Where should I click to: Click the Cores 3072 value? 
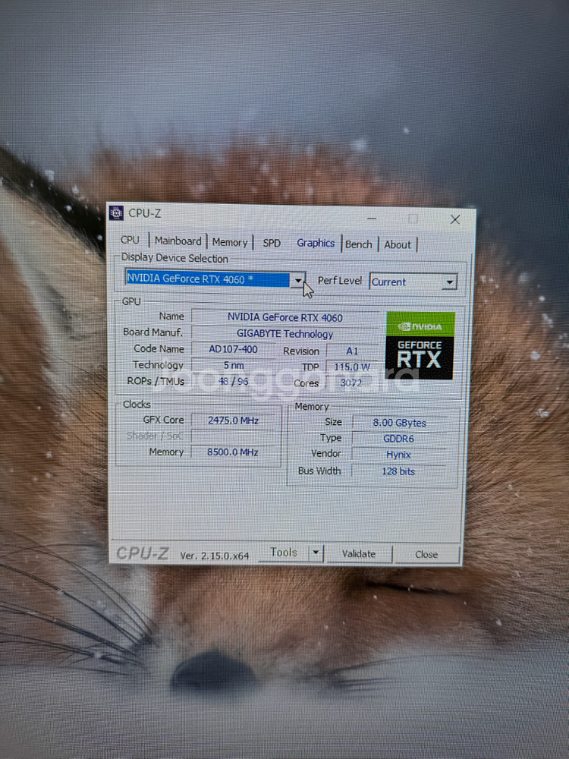pos(351,383)
